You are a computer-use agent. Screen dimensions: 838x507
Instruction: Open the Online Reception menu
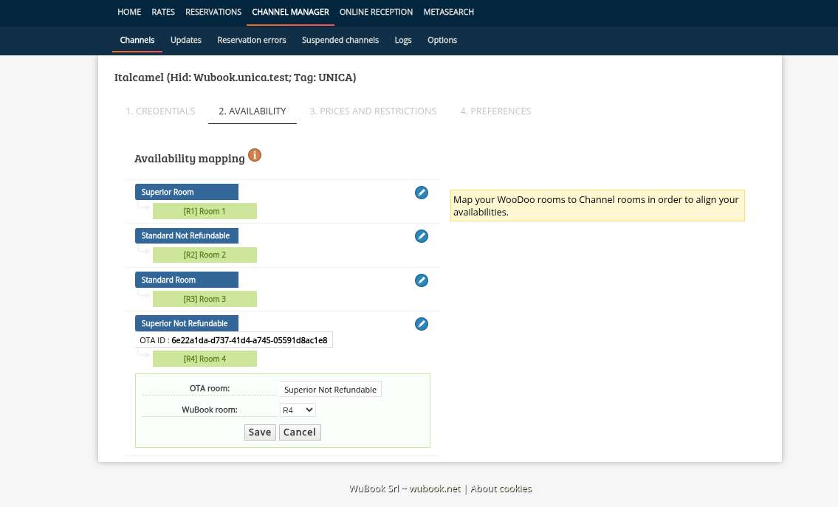[376, 12]
